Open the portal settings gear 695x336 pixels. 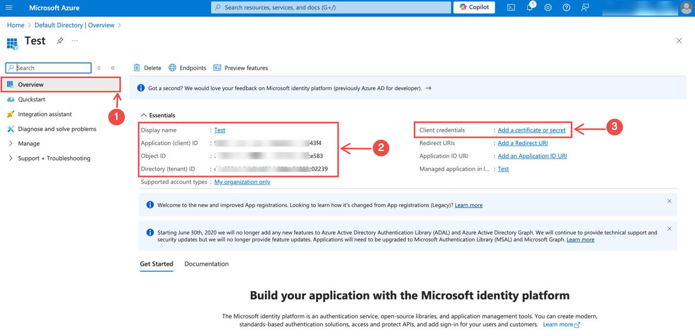pos(547,7)
